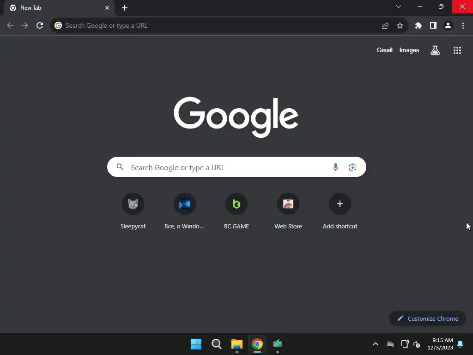Open Gmail link
473x355 pixels.
pos(385,50)
